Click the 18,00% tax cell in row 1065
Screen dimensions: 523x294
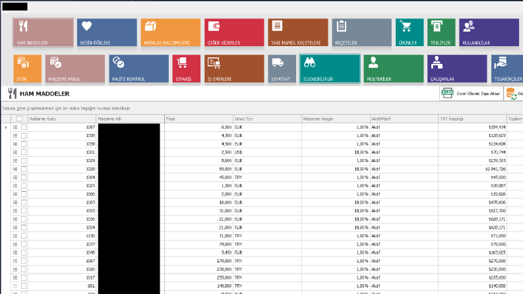336,202
